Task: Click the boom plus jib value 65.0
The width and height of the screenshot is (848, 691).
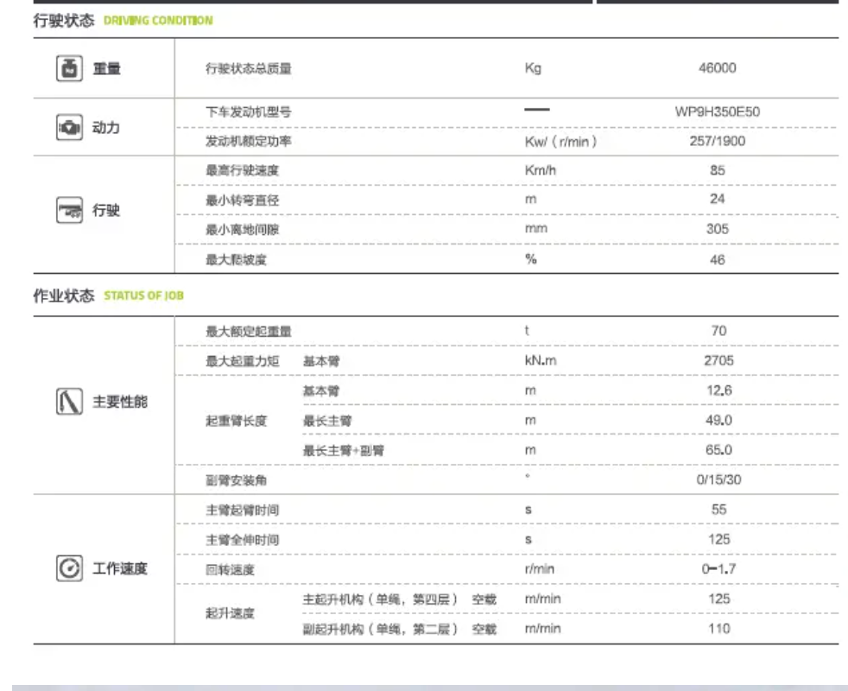Action: click(718, 450)
